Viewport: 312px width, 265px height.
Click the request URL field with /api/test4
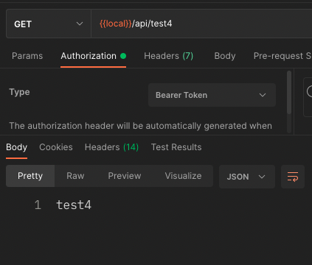pyautogui.click(x=201, y=24)
